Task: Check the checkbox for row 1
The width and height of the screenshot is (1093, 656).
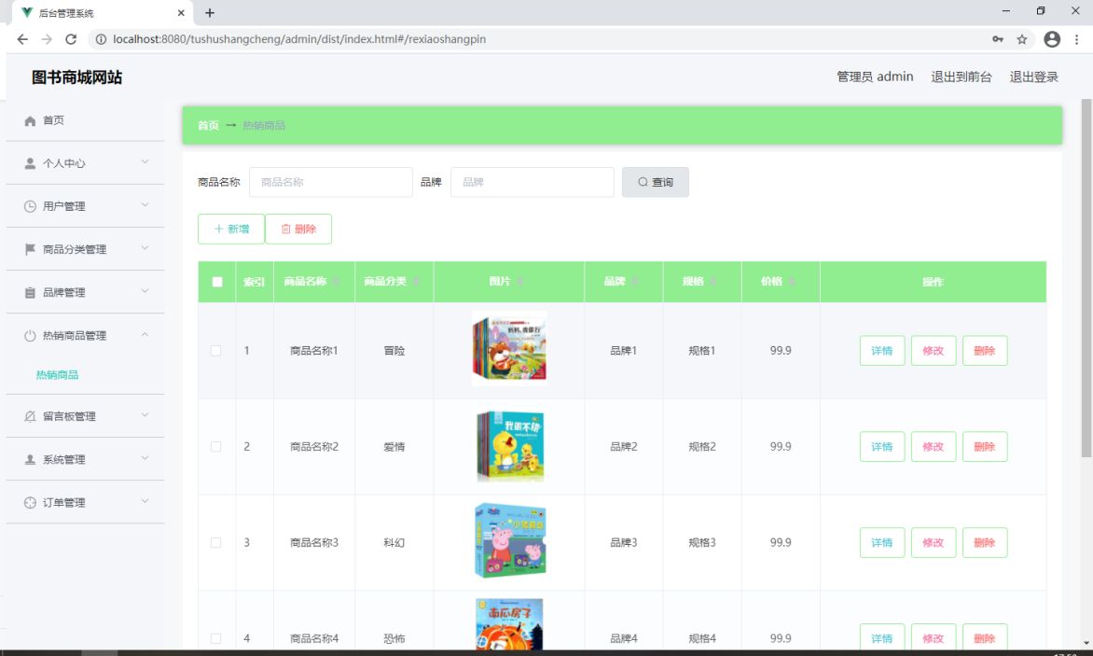Action: pyautogui.click(x=216, y=351)
